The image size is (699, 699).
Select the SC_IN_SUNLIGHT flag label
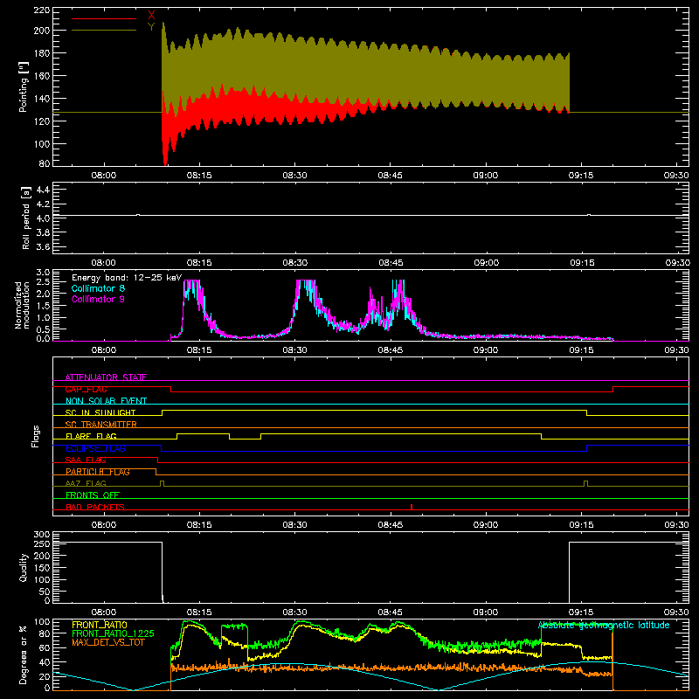[x=100, y=412]
